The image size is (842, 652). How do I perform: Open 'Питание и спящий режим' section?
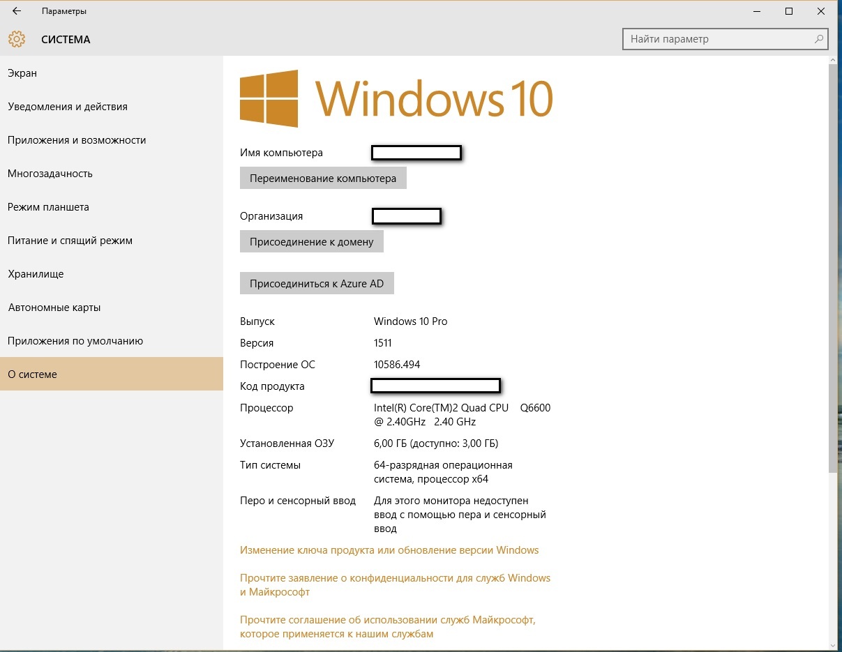click(x=70, y=241)
